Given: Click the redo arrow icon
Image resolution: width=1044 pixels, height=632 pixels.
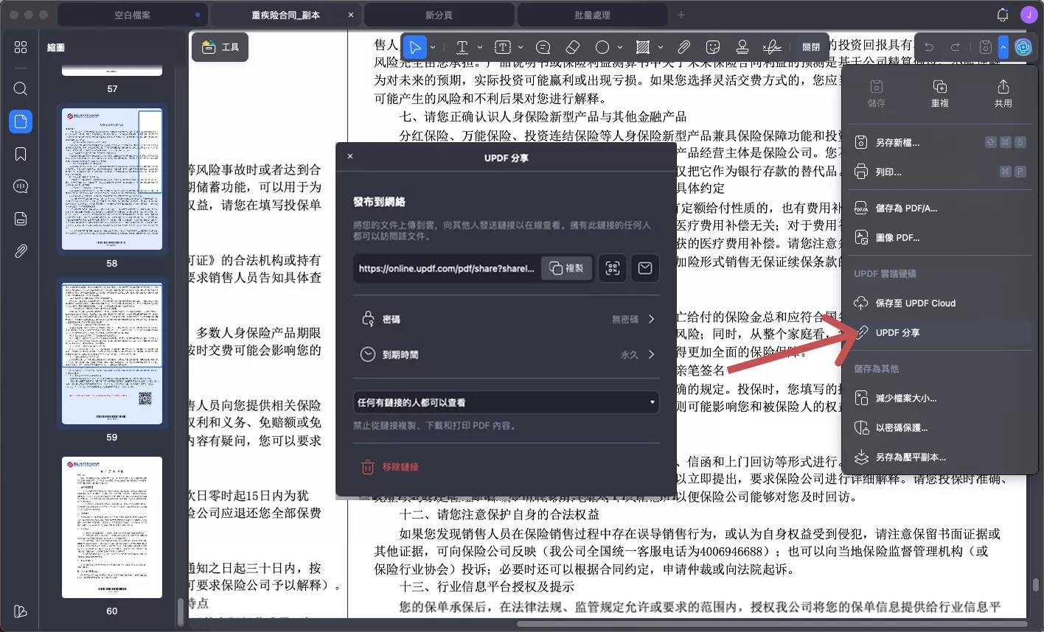Looking at the screenshot, I should 956,47.
